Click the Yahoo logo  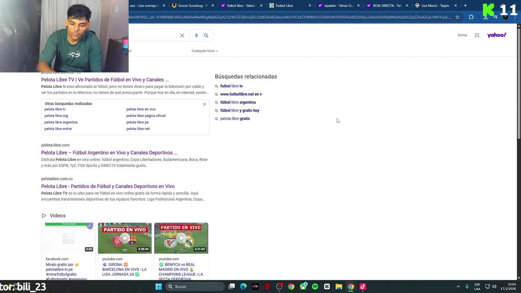coord(497,35)
